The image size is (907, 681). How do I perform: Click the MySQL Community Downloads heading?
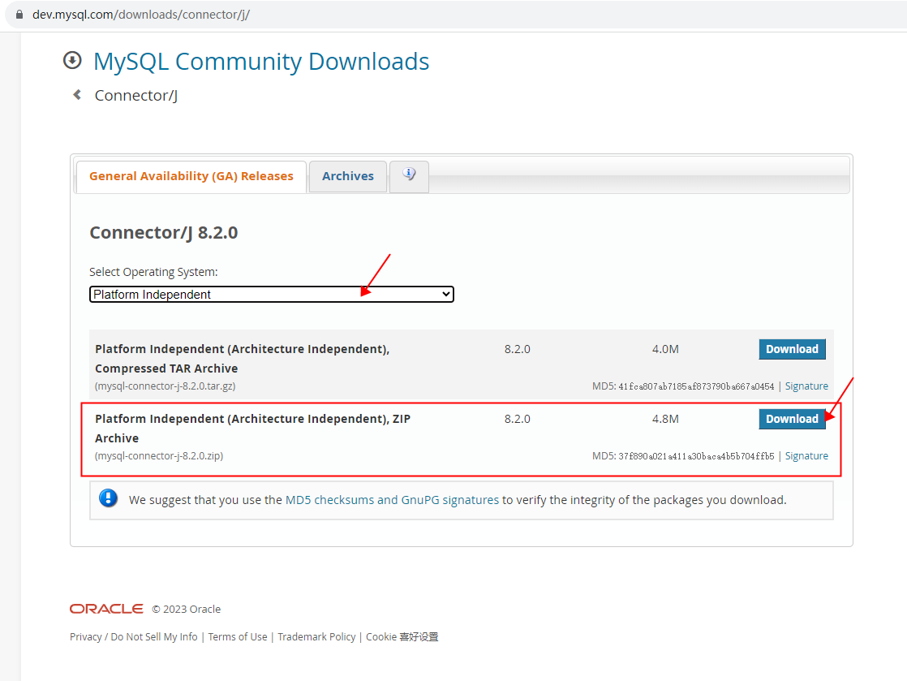(x=261, y=62)
